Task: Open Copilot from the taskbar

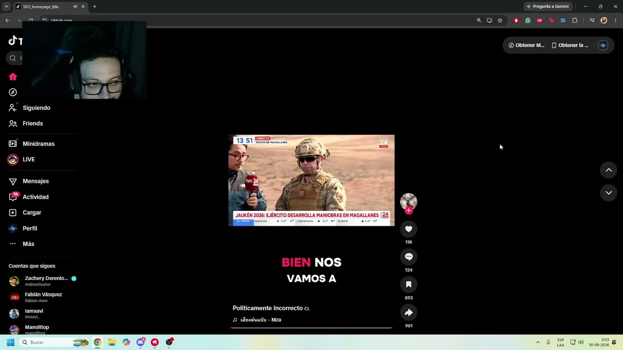Action: [x=127, y=342]
